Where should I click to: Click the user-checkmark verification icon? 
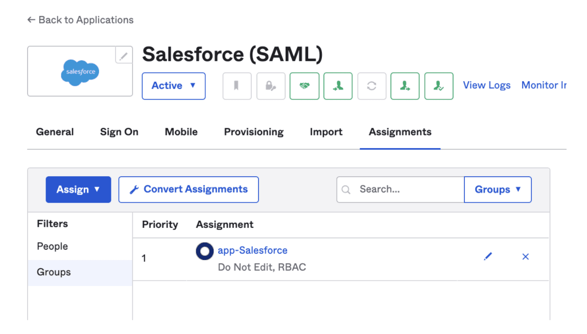tap(438, 86)
